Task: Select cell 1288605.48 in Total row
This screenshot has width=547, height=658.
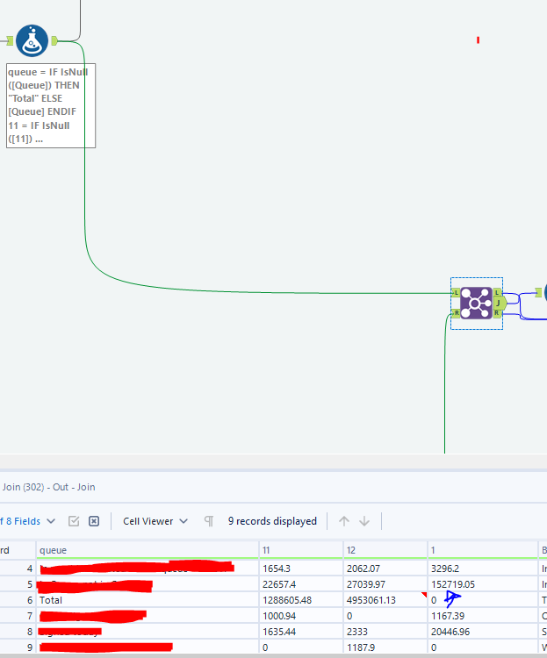Action: [x=301, y=600]
